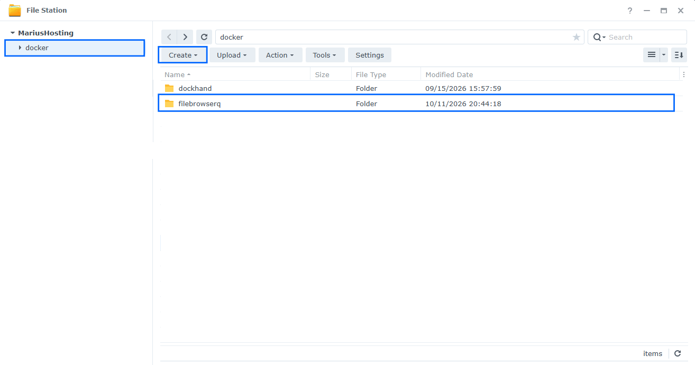Open the search options magnifier dropdown
Screen dimensions: 695x365
coord(599,37)
